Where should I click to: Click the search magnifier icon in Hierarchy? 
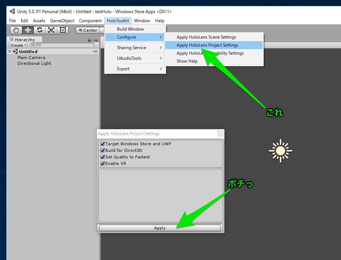33,45
